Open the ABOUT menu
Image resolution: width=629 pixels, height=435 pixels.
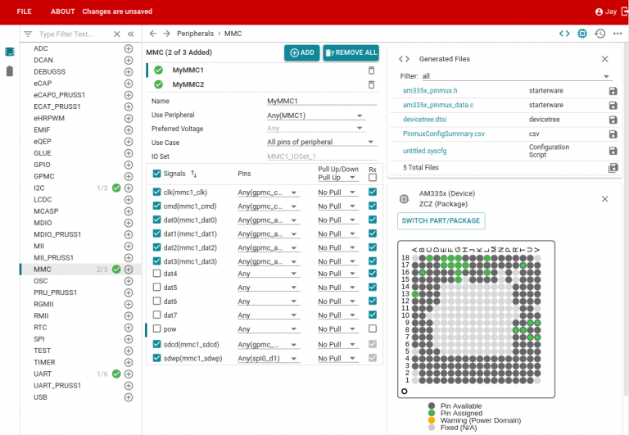(x=62, y=11)
